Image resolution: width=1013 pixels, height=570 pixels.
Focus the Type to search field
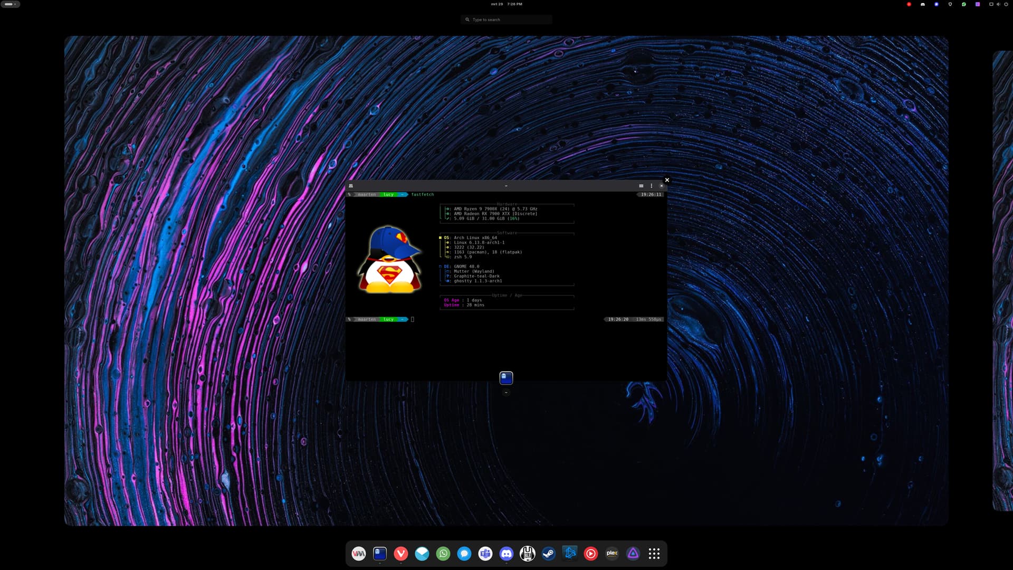pos(506,20)
